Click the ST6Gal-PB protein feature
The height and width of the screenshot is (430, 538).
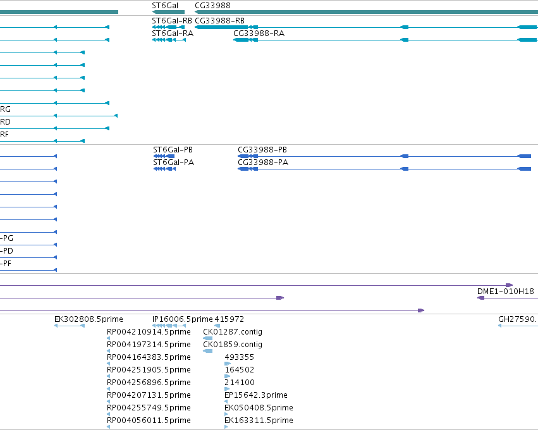coord(164,156)
